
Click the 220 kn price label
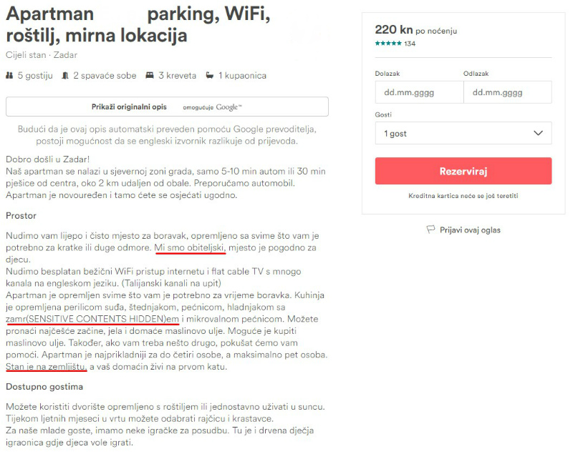pos(394,29)
